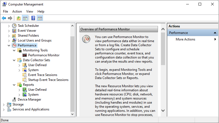219x123 pixels.
Task: Toggle the Show/Hide Console Tree button
Action: pos(25,18)
